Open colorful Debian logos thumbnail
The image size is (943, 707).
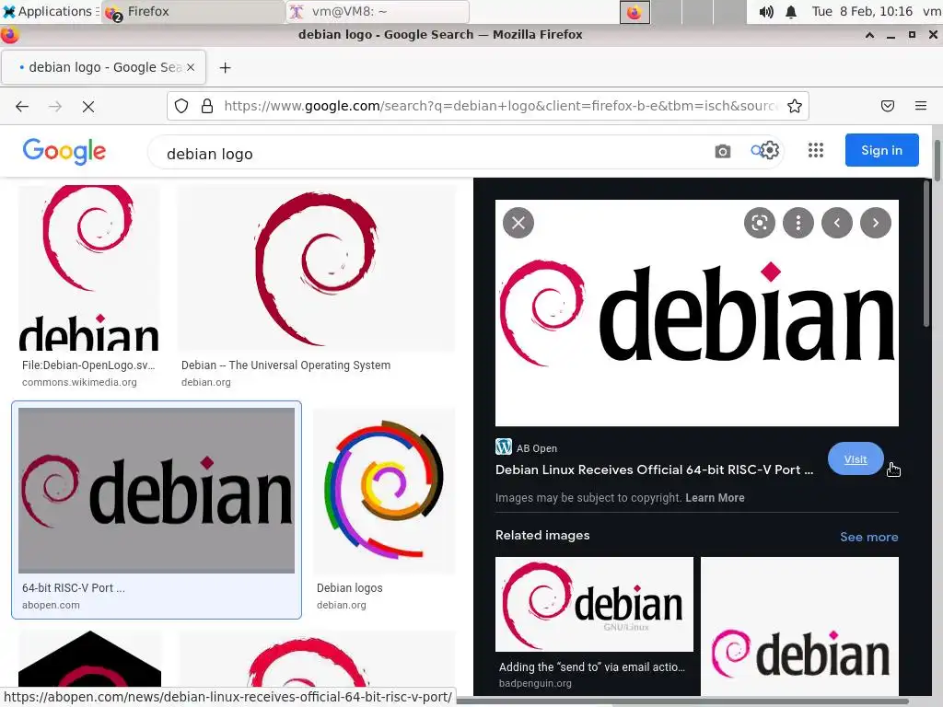(x=384, y=491)
